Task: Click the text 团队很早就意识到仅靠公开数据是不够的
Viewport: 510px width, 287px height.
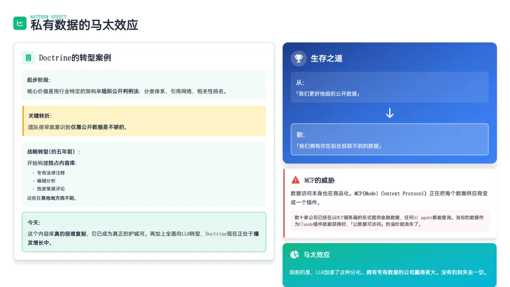Action: click(x=78, y=127)
